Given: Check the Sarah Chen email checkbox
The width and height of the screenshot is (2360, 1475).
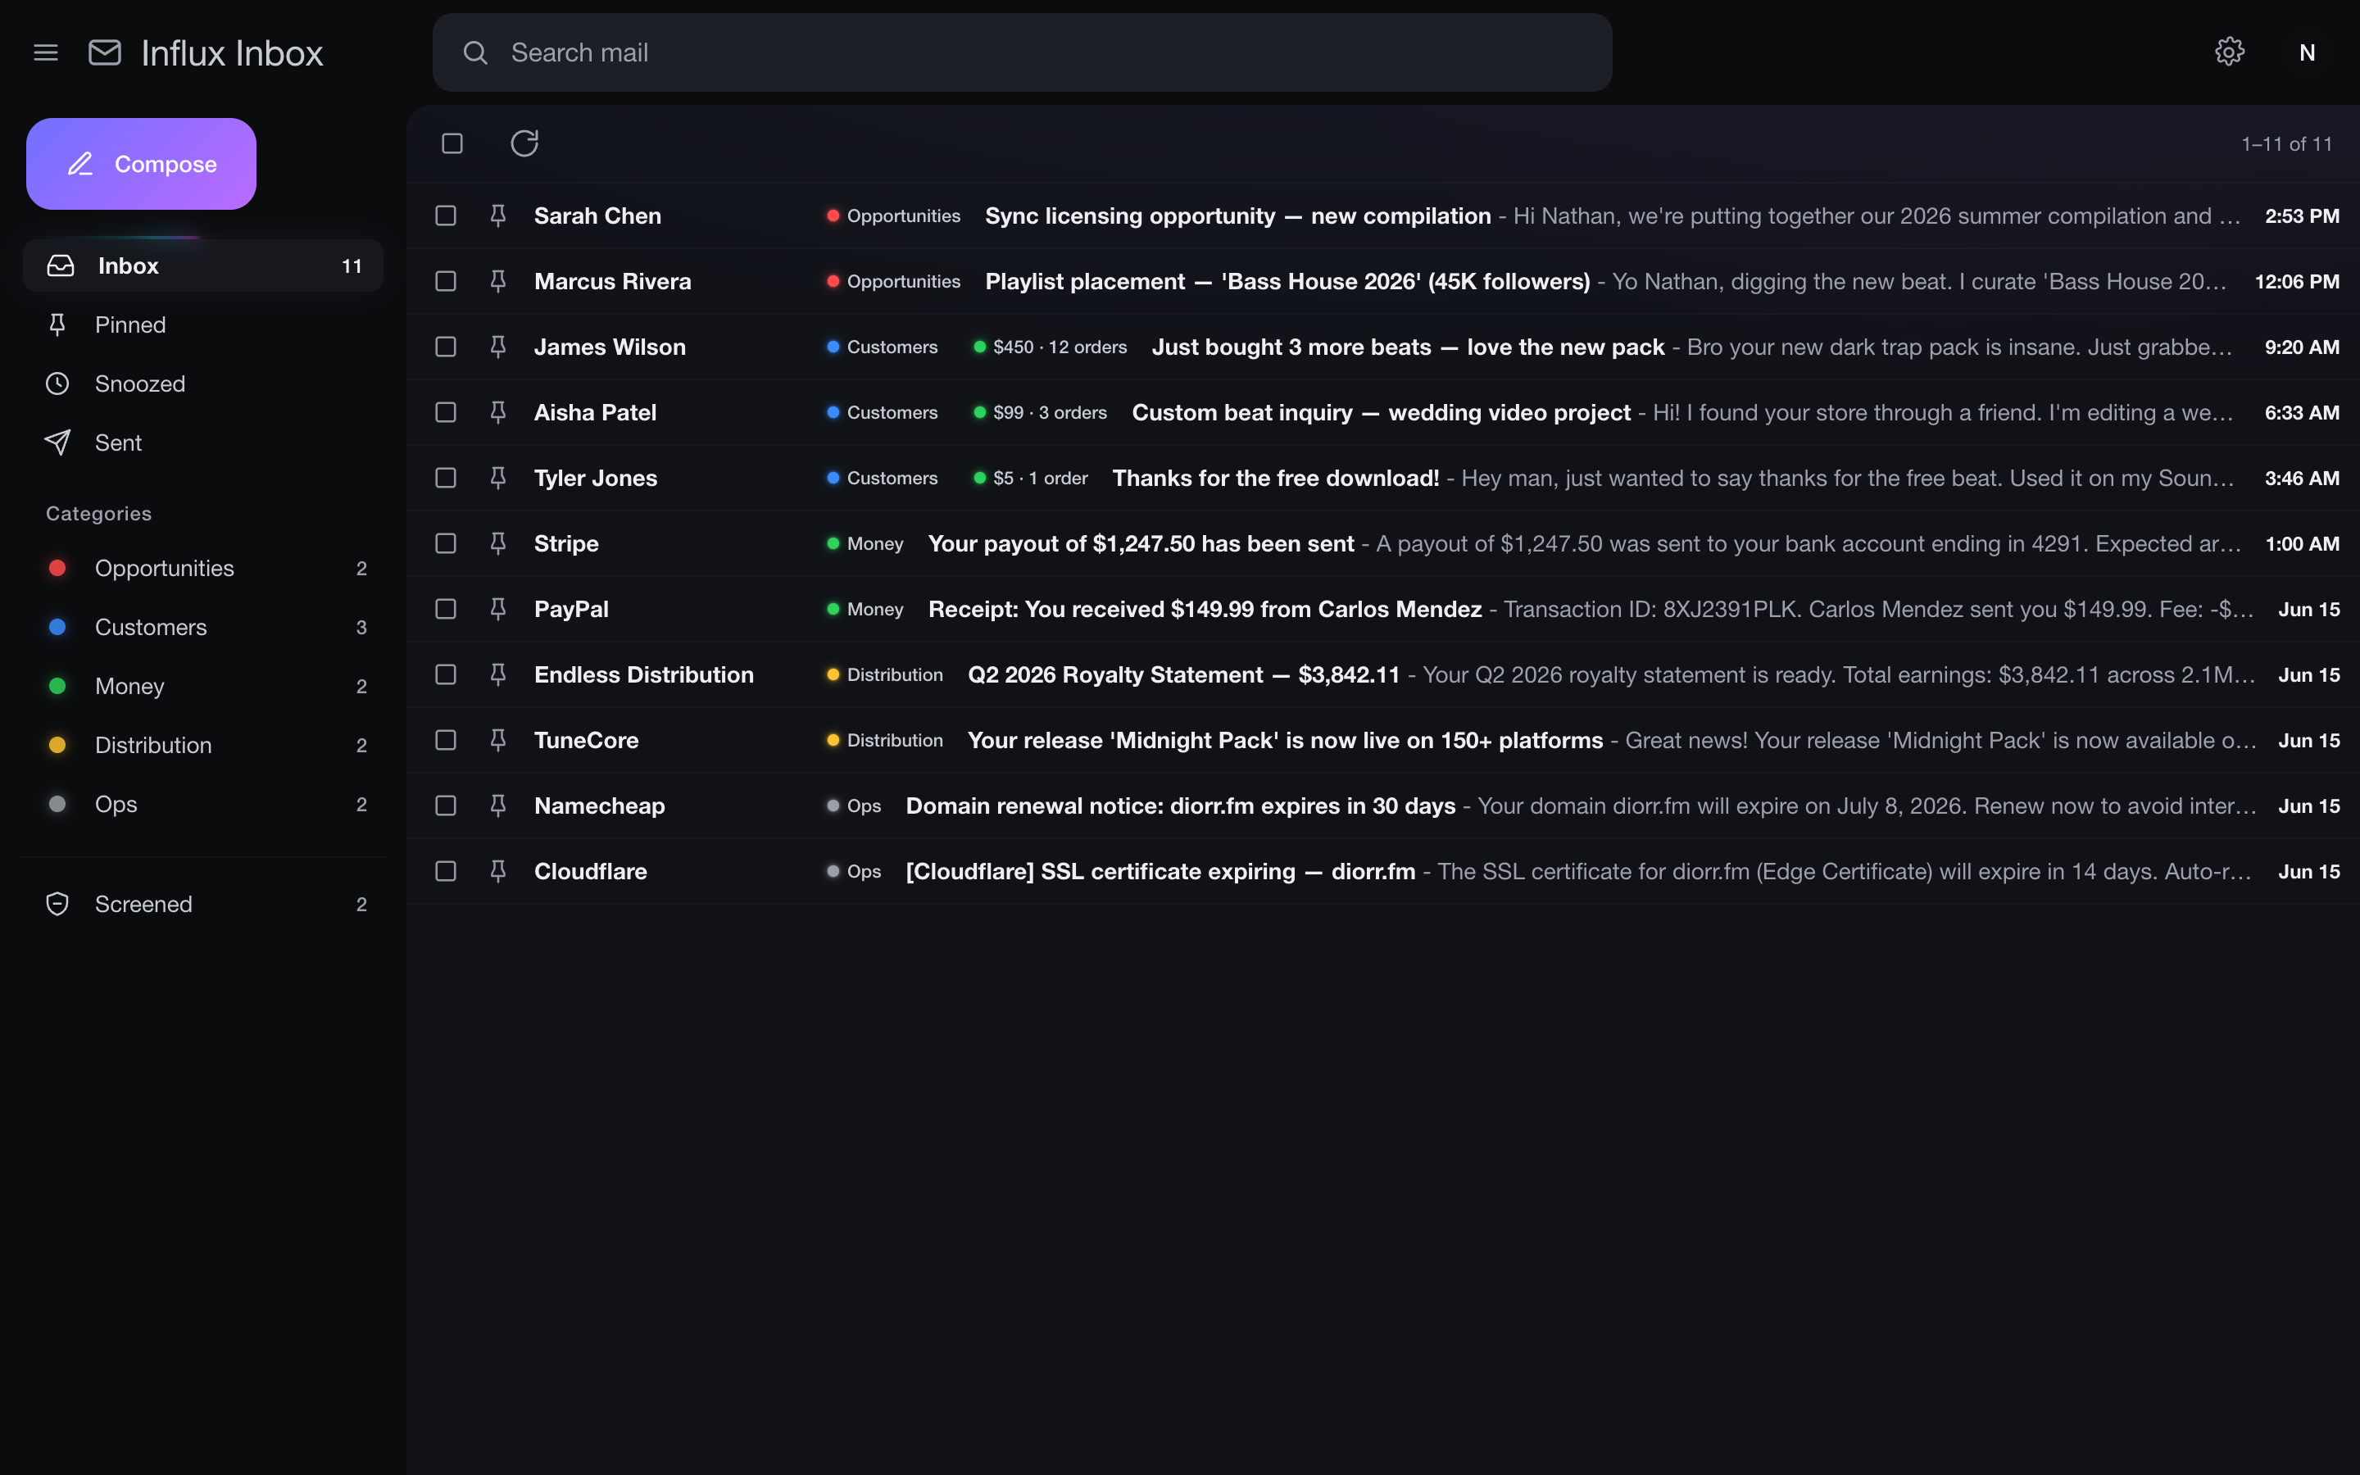Looking at the screenshot, I should click(x=446, y=216).
